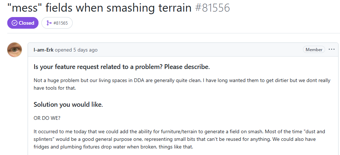Image resolution: width=340 pixels, height=155 pixels.
Task: Click paragraph starting "It occurred to me today"
Action: [182, 132]
